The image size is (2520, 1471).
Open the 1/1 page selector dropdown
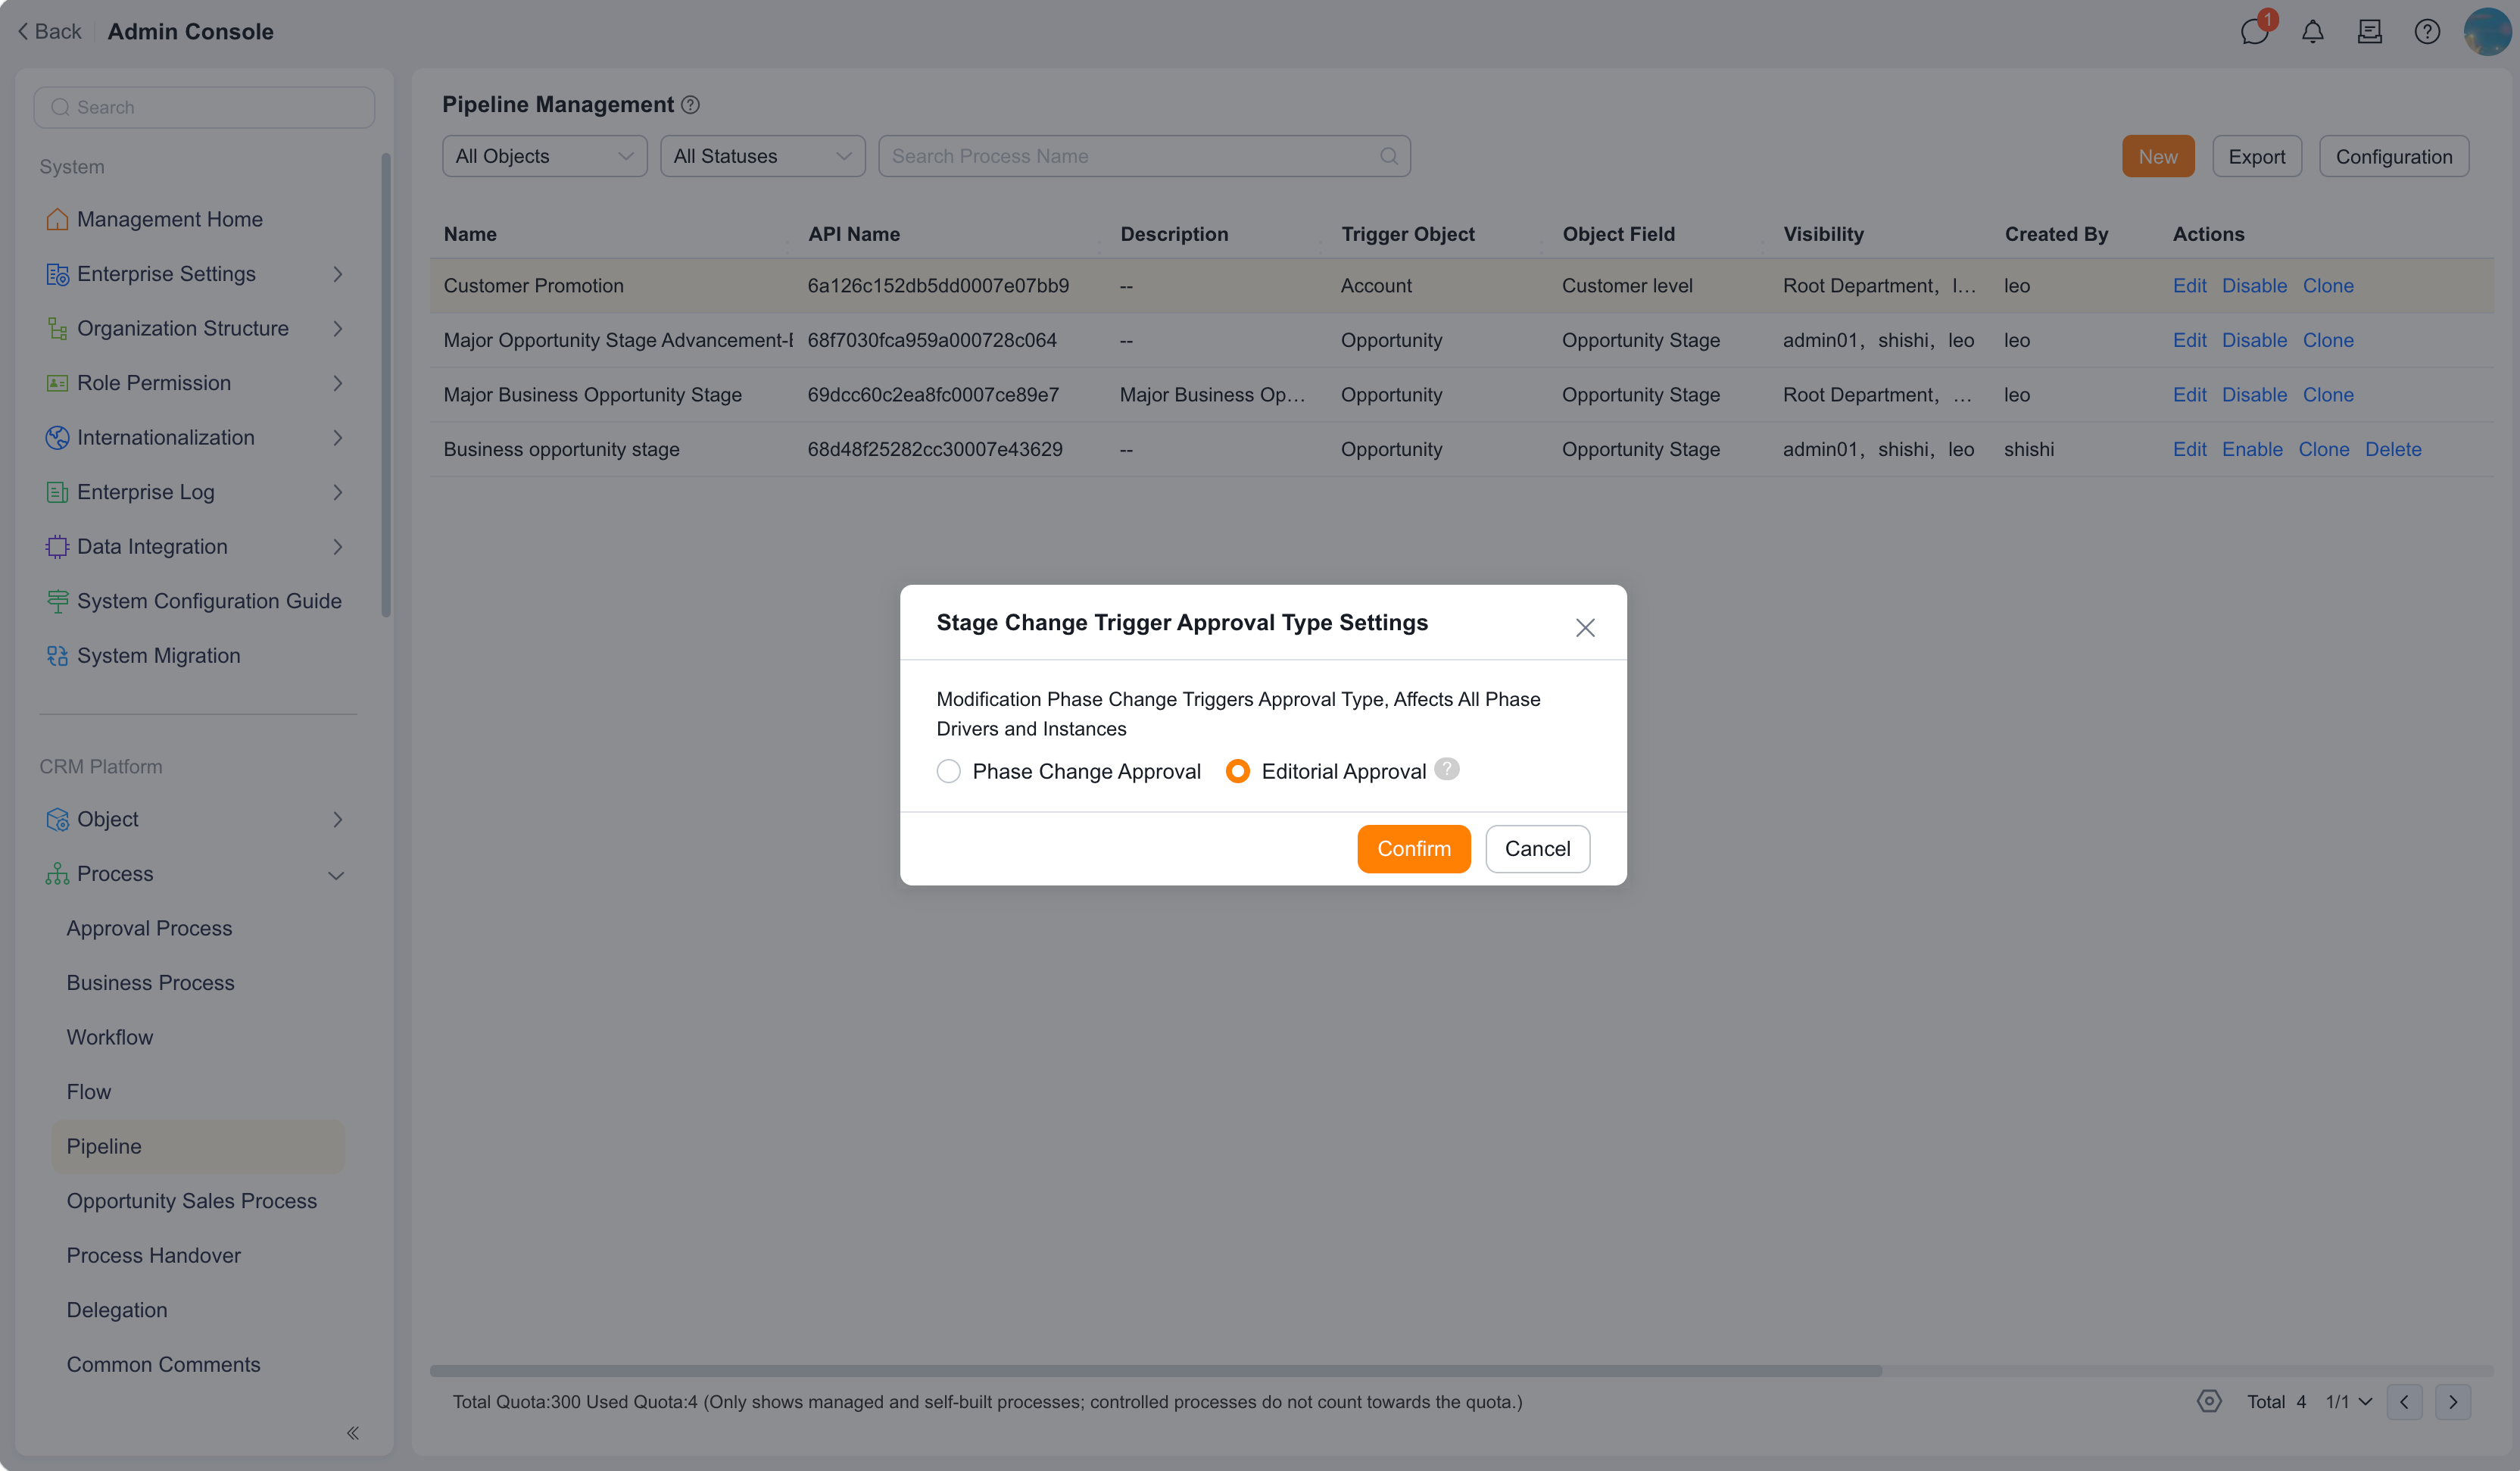(x=2349, y=1401)
